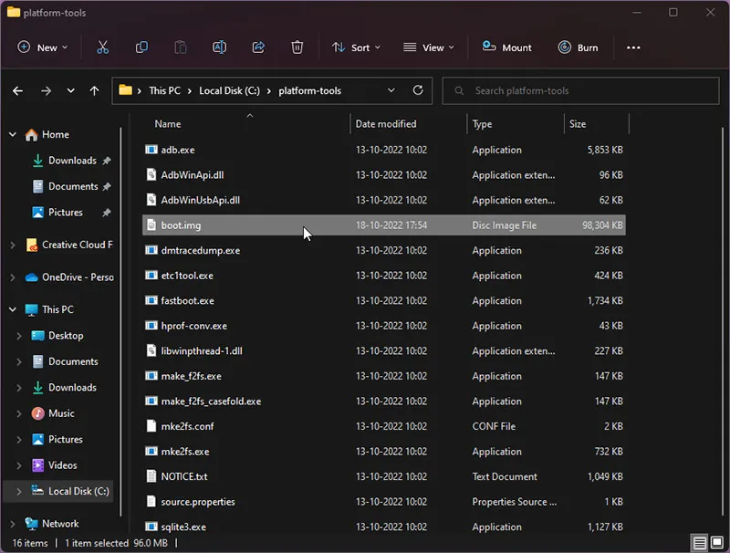Screen dimensions: 730x553
Task: Click the Delete trash icon
Action: (x=297, y=47)
